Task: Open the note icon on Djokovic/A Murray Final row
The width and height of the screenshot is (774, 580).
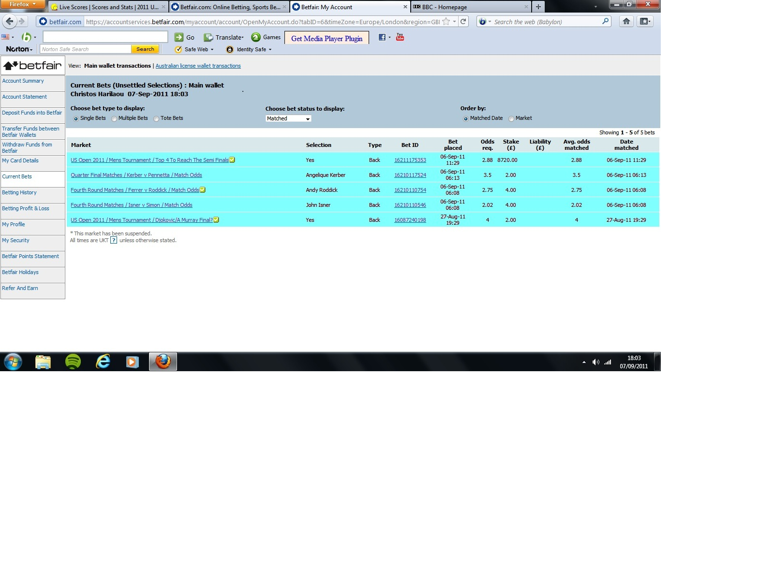Action: (x=216, y=220)
